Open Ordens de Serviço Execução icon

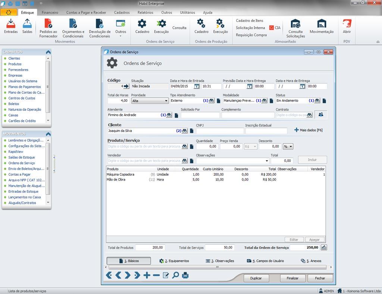coord(161,26)
